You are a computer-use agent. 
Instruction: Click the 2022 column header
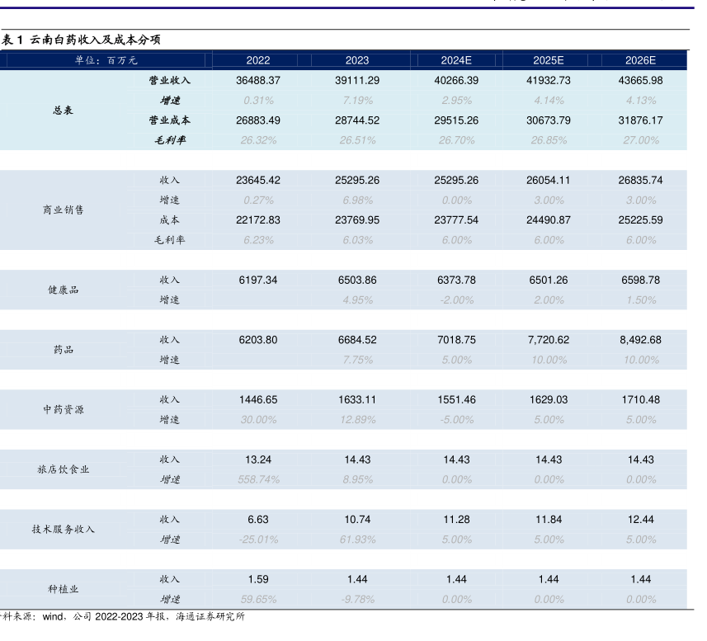pyautogui.click(x=258, y=60)
